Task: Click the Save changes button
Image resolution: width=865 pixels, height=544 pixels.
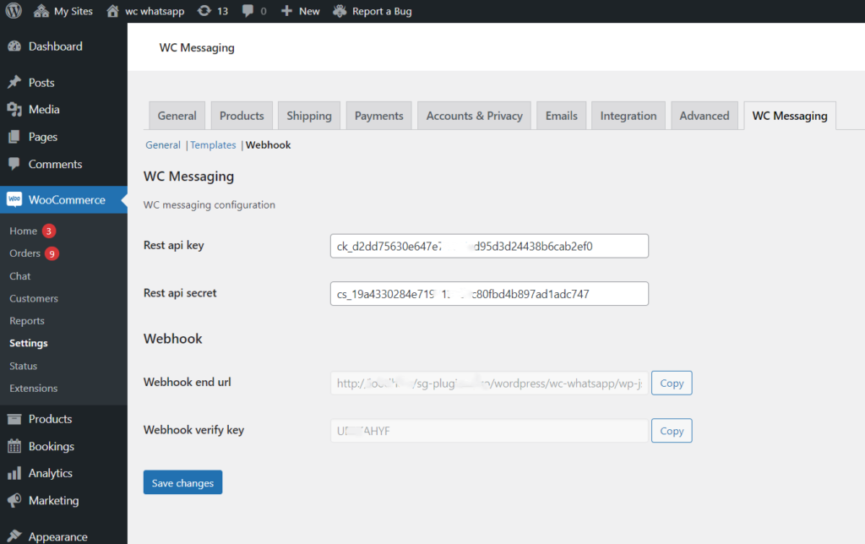Action: click(x=182, y=482)
